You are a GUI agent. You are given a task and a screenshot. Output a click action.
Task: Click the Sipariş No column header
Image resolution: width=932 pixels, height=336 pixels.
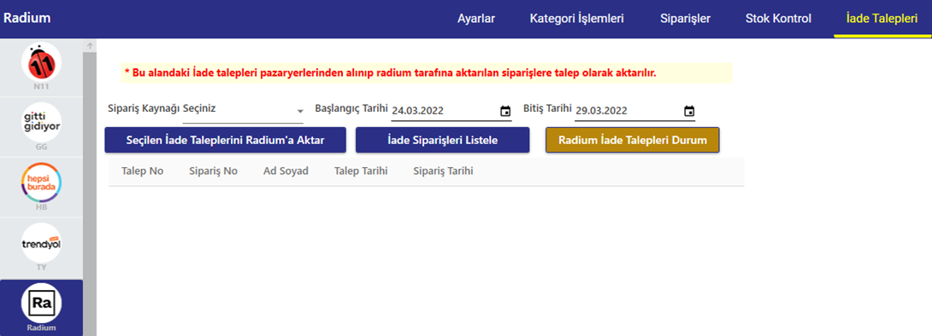213,171
